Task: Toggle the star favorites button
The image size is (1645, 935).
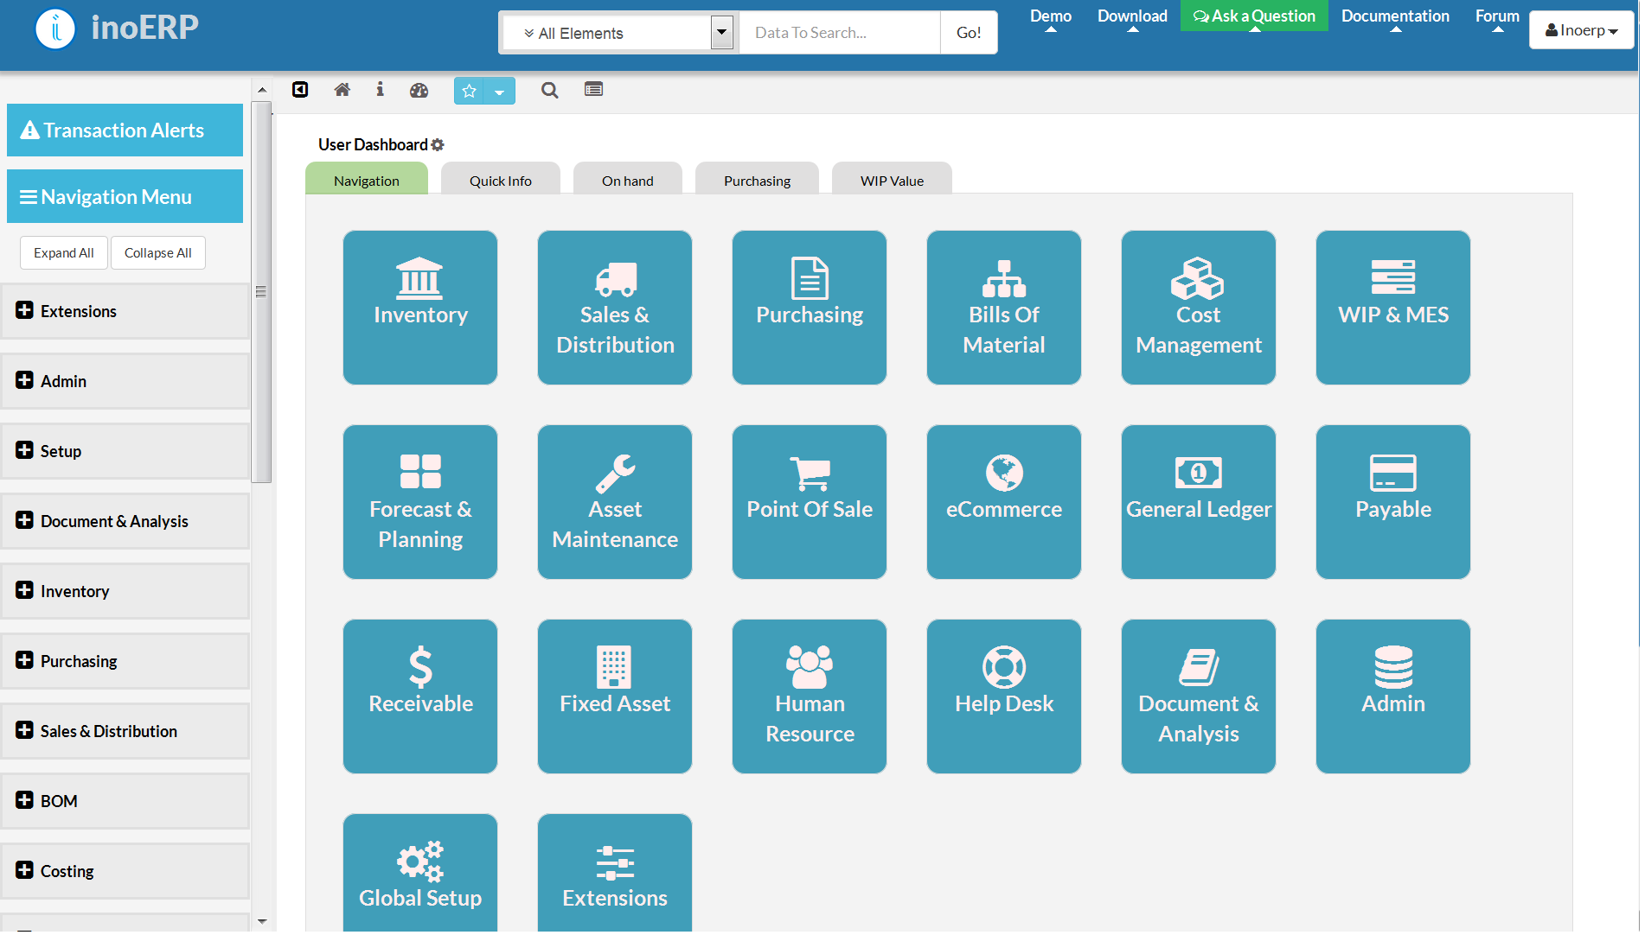Action: (470, 90)
